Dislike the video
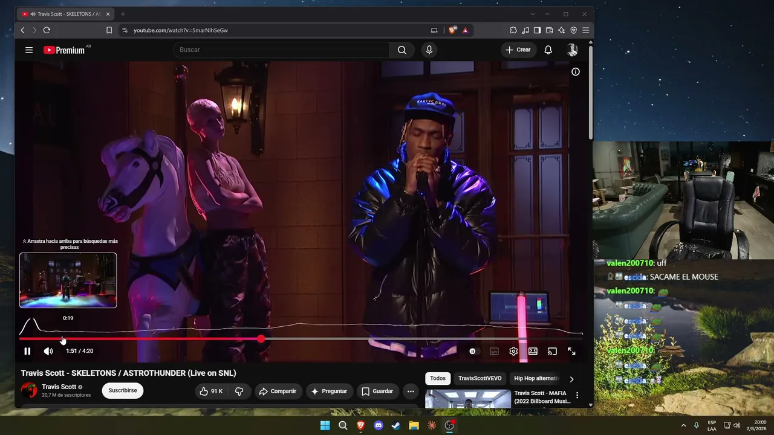This screenshot has width=774, height=435. point(239,391)
